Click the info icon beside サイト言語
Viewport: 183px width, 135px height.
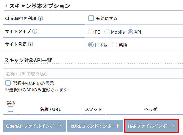point(31,44)
